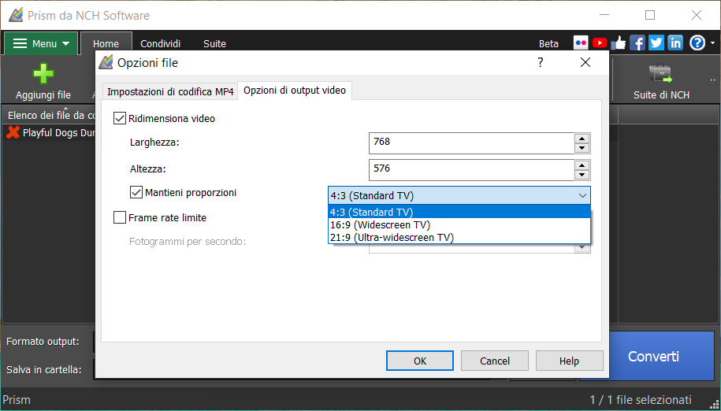The width and height of the screenshot is (721, 411).
Task: Open the LinkedIn icon
Action: pos(675,43)
